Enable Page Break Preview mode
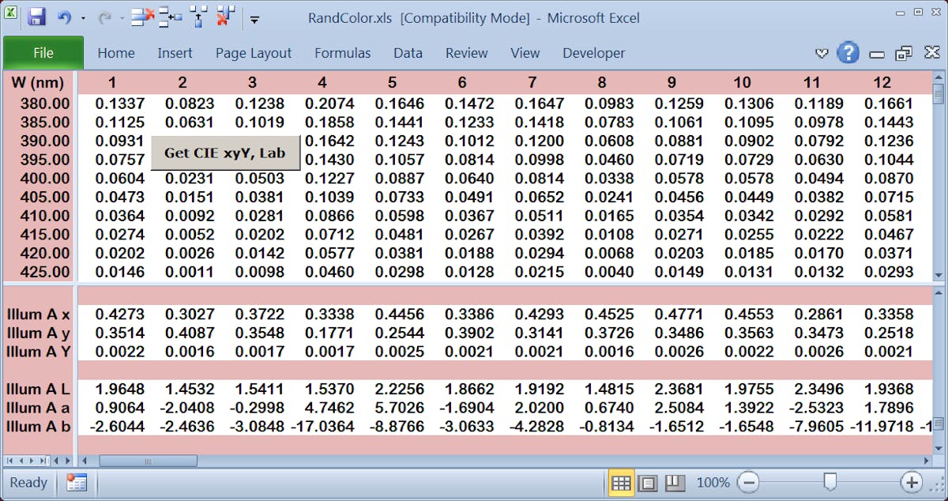The image size is (948, 501). pyautogui.click(x=674, y=482)
